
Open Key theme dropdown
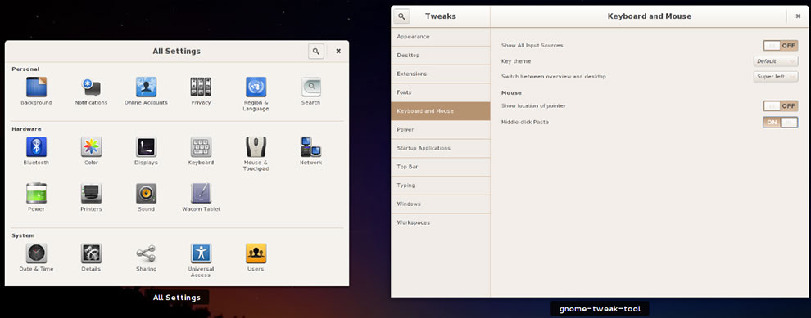tap(775, 61)
